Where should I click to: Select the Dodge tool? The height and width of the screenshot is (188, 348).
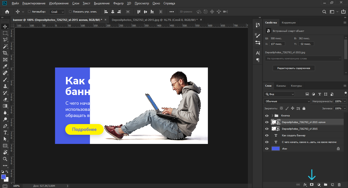(5, 119)
